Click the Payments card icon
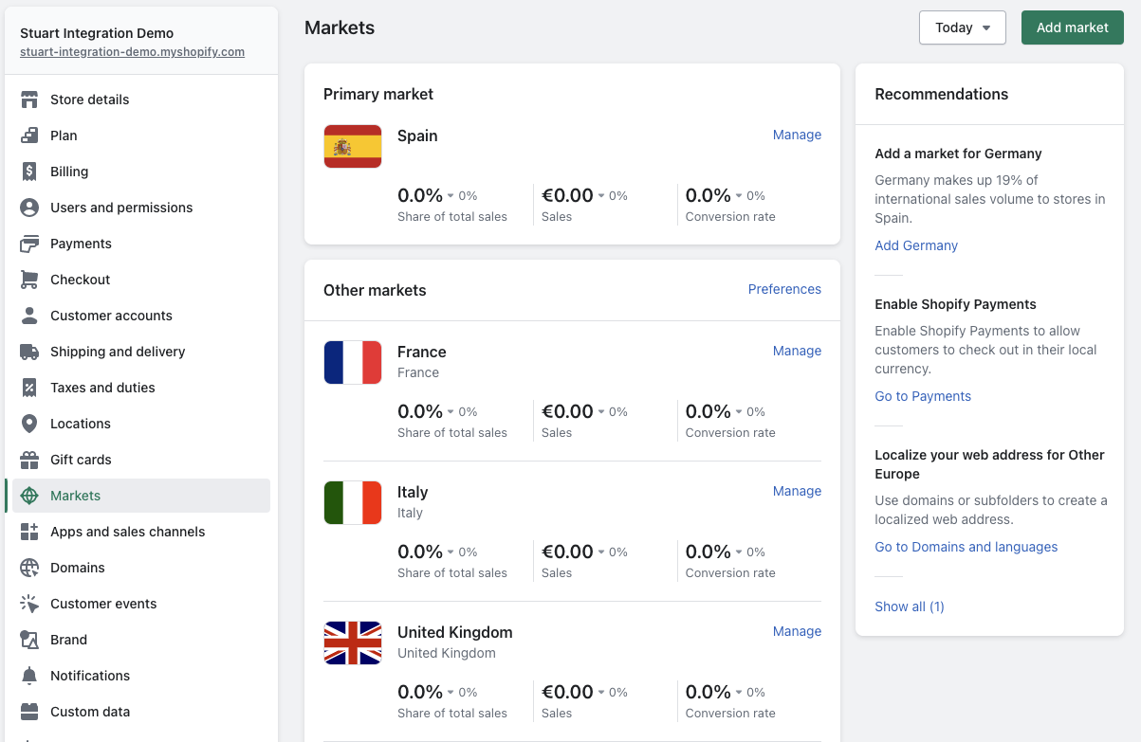This screenshot has height=742, width=1141. click(29, 244)
